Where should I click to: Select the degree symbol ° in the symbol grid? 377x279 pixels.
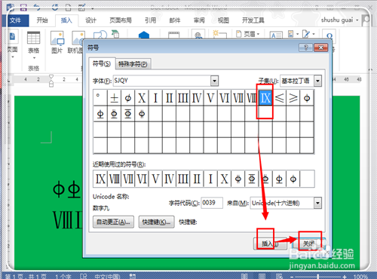(x=100, y=98)
